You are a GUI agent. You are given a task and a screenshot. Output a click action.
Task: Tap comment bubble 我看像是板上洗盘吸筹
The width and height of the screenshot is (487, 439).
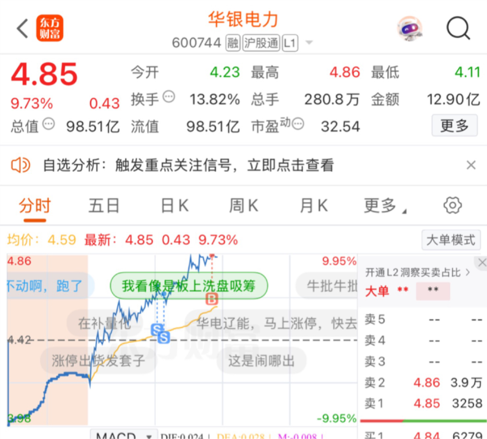tap(189, 286)
